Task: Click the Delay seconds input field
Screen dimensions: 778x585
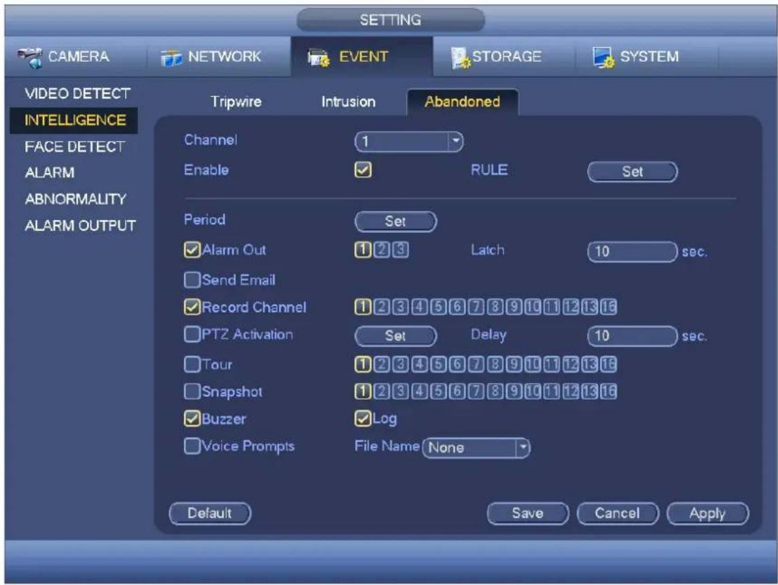Action: pyautogui.click(x=632, y=336)
